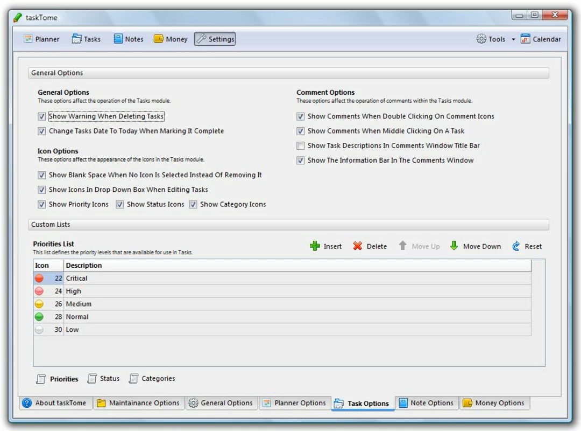Open the Tasks module
The height and width of the screenshot is (431, 581).
pyautogui.click(x=86, y=39)
